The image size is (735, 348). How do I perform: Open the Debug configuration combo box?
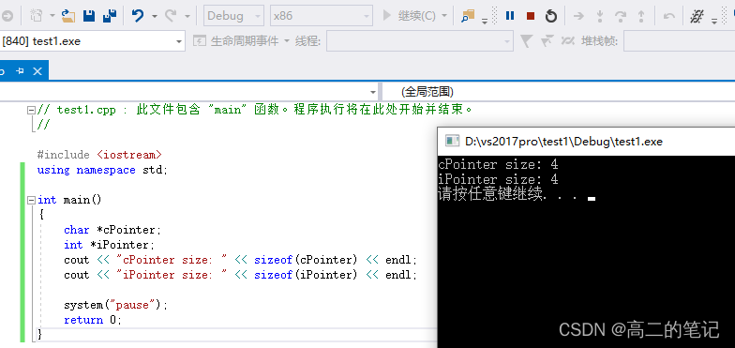(x=233, y=15)
